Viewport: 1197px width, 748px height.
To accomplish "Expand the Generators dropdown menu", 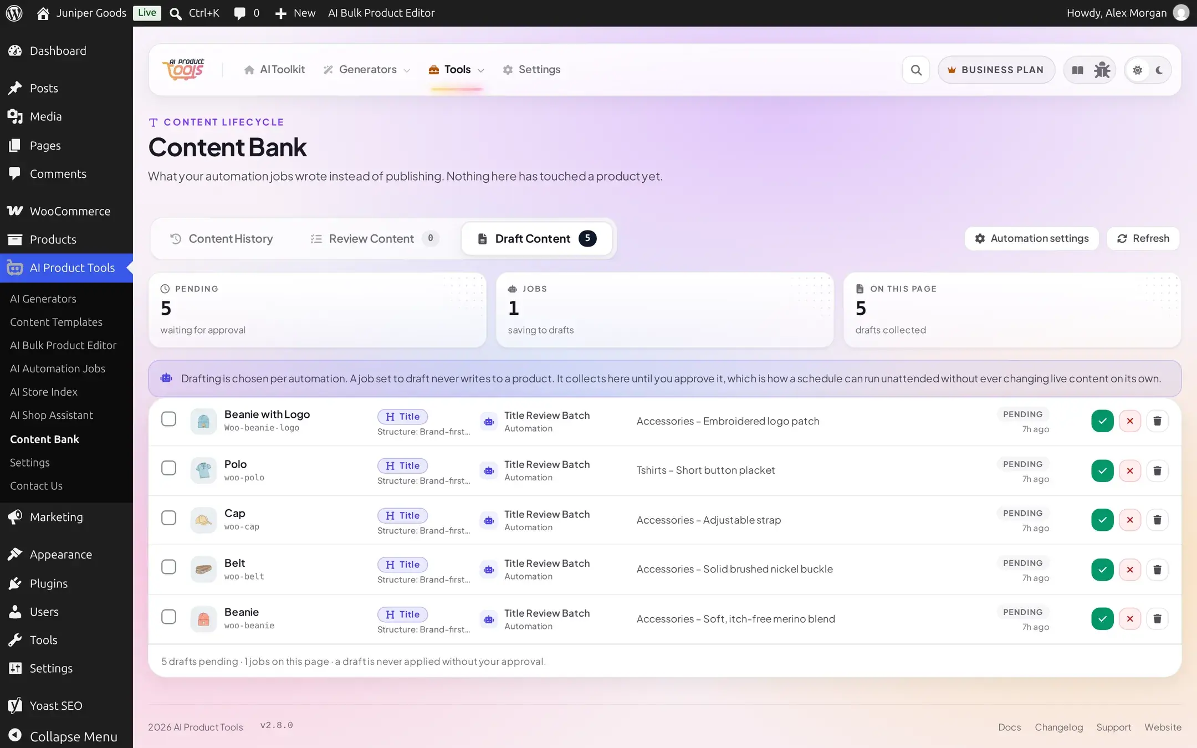I will 367,70.
